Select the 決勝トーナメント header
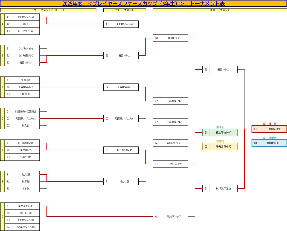This screenshot has height=231, width=287. (x=220, y=10)
